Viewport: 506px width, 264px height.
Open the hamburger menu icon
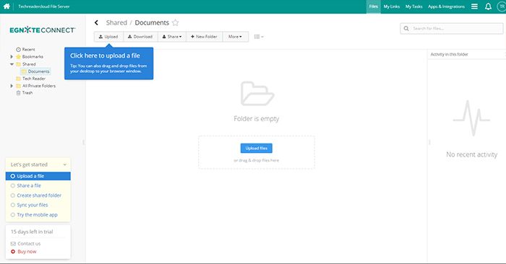(474, 6)
